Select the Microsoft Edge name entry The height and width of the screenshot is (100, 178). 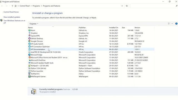click(36, 55)
